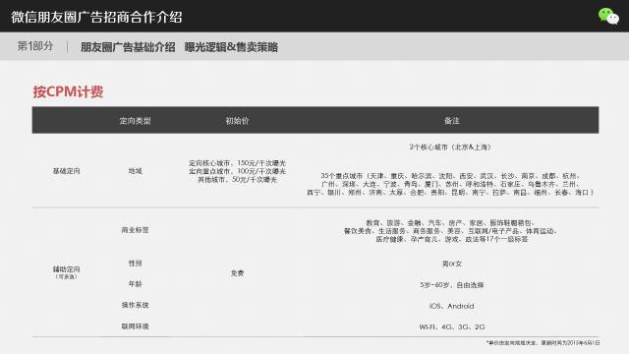629x354 pixels.
Task: Select the 35个重点城市 list text
Action: 450,184
